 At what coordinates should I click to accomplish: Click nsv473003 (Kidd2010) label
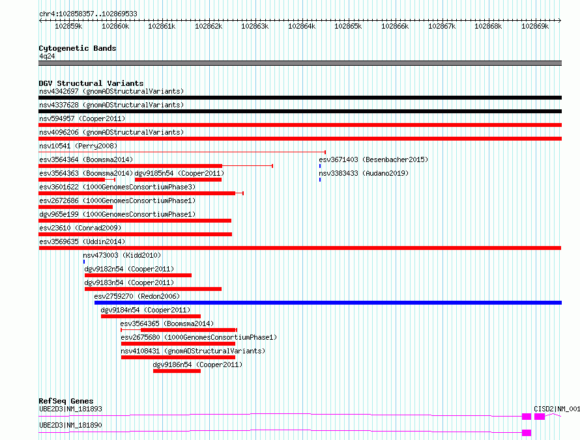pyautogui.click(x=122, y=255)
